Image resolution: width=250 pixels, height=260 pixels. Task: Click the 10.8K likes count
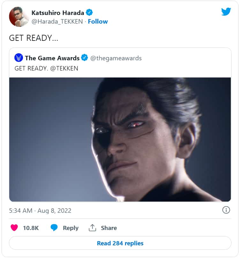(31, 228)
